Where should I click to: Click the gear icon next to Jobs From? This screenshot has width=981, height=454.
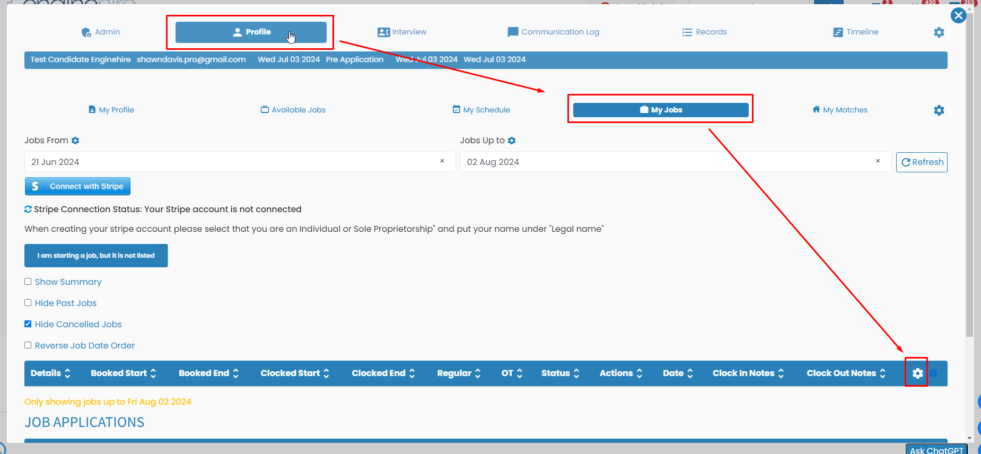[x=75, y=141]
